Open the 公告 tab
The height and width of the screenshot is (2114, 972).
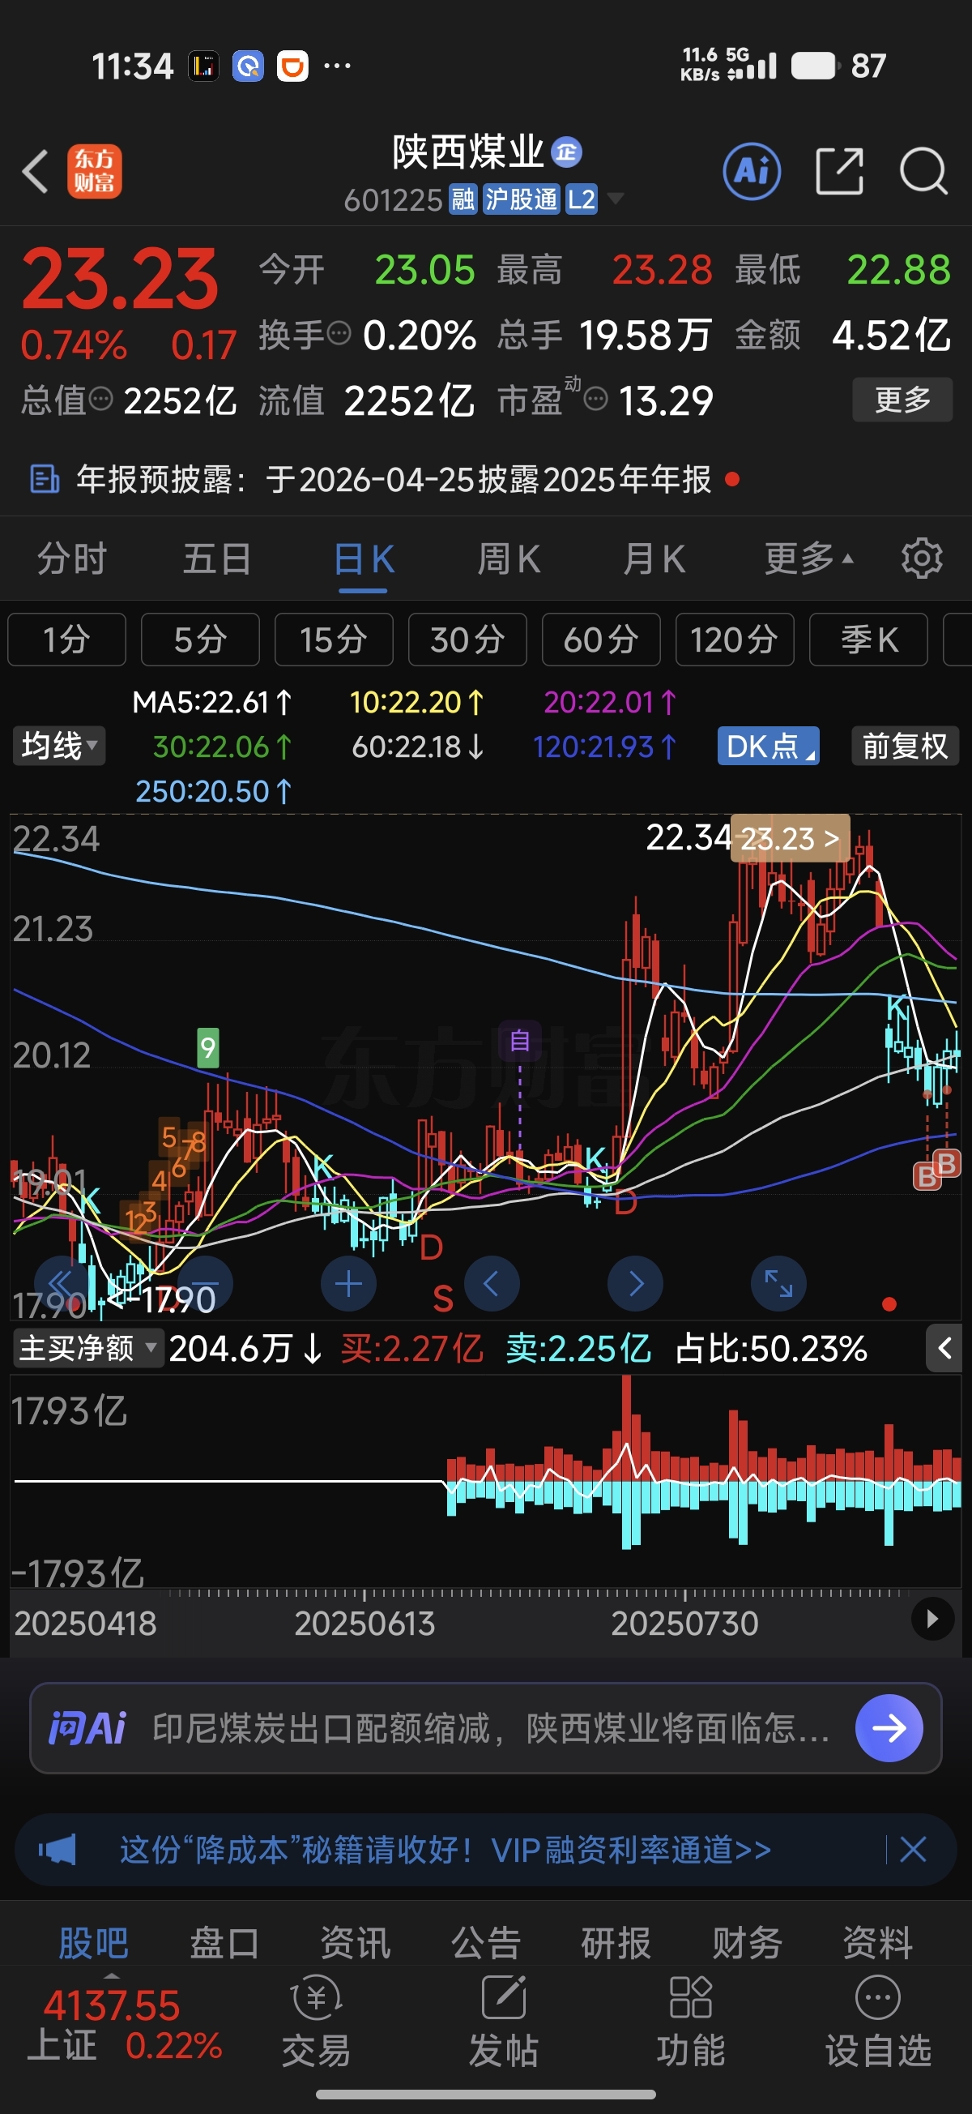point(485,1942)
